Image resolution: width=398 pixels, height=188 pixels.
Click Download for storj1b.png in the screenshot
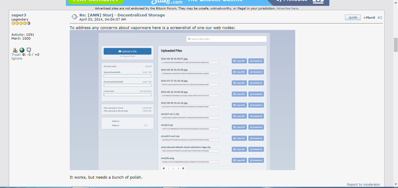pos(256,160)
